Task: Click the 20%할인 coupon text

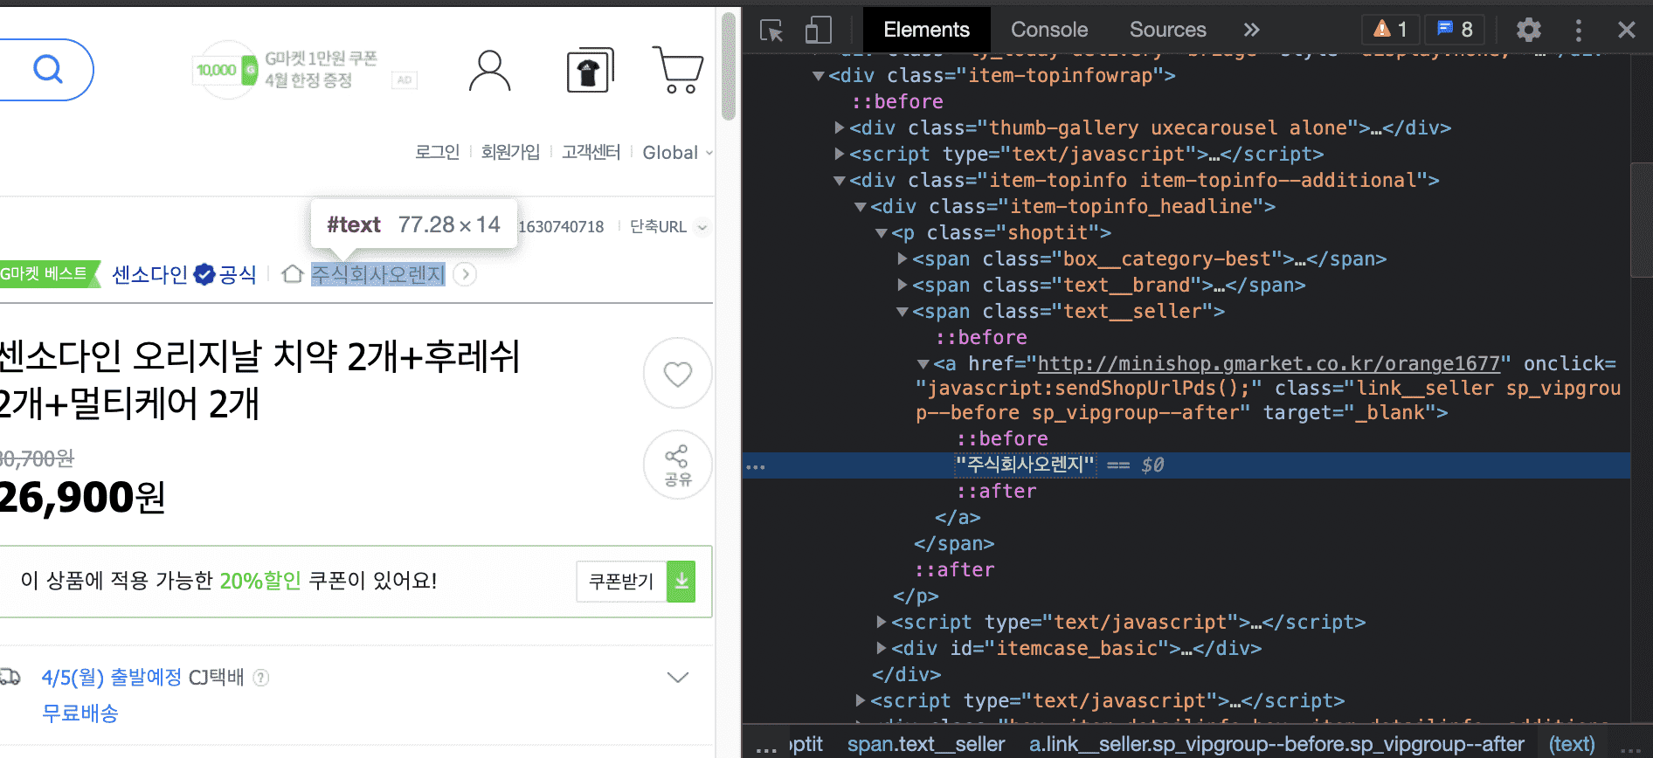Action: (x=260, y=581)
